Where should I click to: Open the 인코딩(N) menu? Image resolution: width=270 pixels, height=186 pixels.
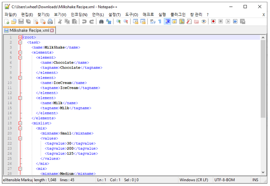point(79,15)
